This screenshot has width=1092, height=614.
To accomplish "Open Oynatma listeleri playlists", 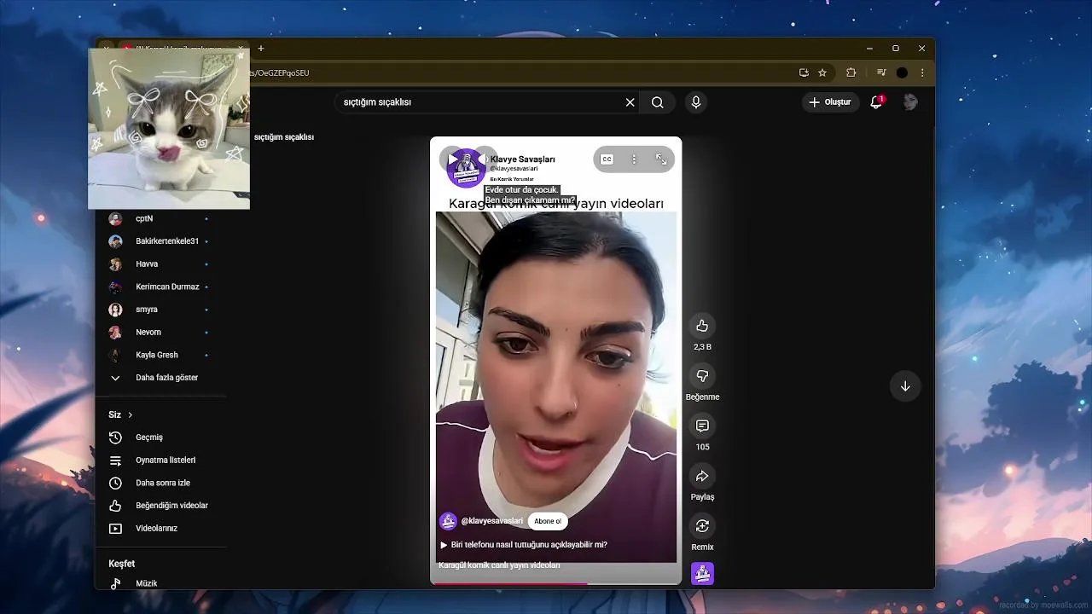I will point(160,460).
